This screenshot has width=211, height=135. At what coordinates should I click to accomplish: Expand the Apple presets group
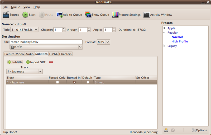point(164,28)
